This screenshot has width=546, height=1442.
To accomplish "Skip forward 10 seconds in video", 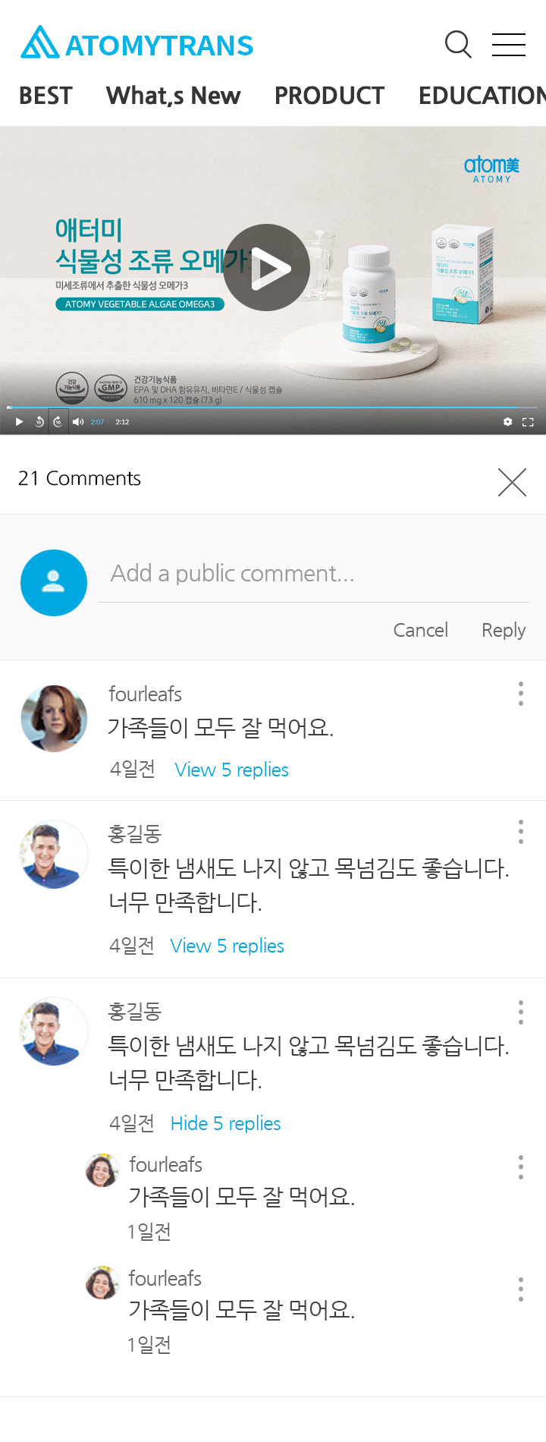I will [58, 422].
